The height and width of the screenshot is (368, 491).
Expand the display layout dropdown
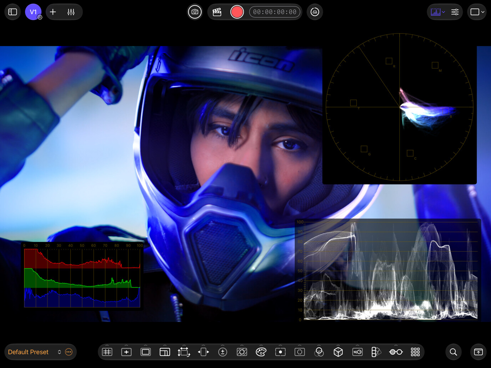pyautogui.click(x=477, y=12)
